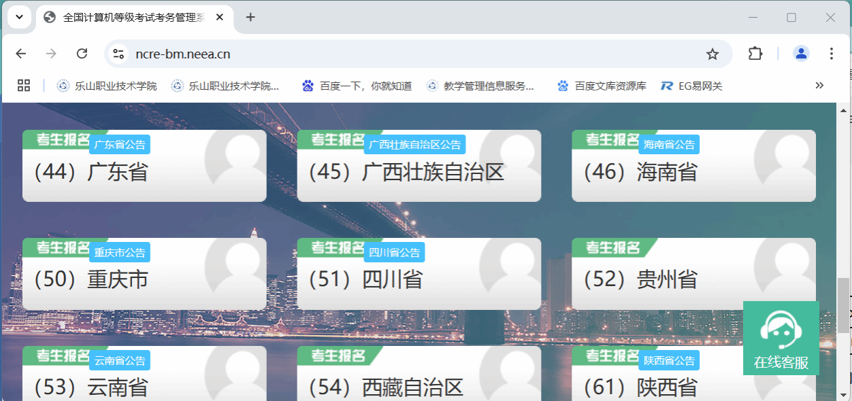The width and height of the screenshot is (852, 401).
Task: Click the address bar URL field
Action: coord(408,54)
